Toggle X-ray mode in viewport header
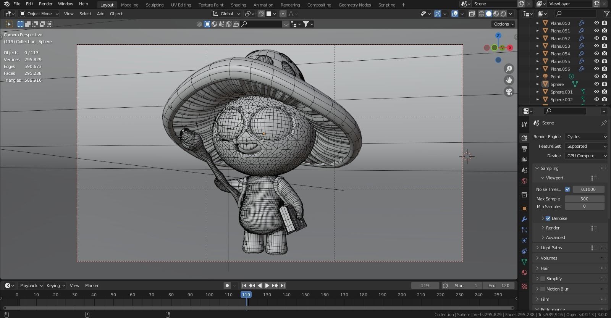 [472, 14]
